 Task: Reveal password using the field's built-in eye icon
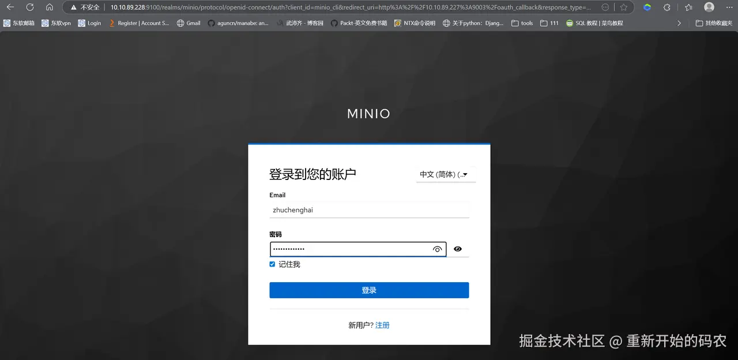click(x=437, y=249)
